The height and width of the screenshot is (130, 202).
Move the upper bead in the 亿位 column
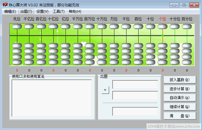66,27
